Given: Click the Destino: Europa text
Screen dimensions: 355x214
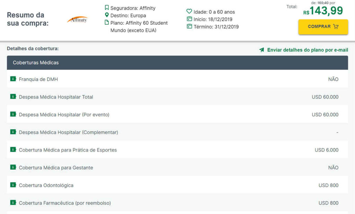Looking at the screenshot, I should [128, 16].
